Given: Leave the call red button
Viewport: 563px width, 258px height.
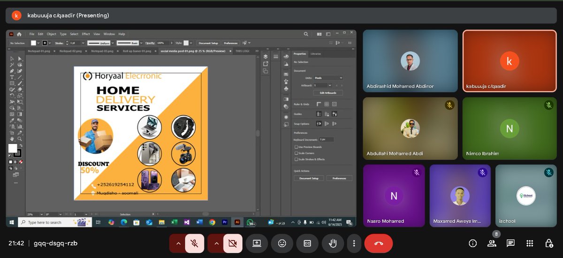Looking at the screenshot, I should point(379,243).
